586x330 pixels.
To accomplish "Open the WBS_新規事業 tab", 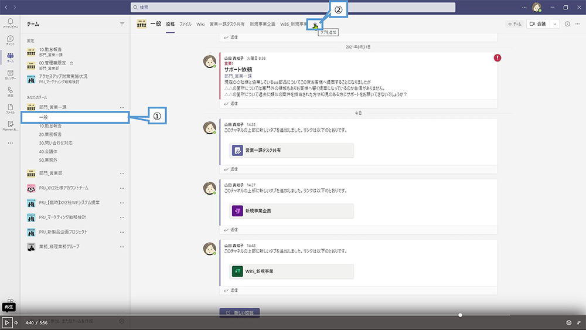I will [294, 24].
